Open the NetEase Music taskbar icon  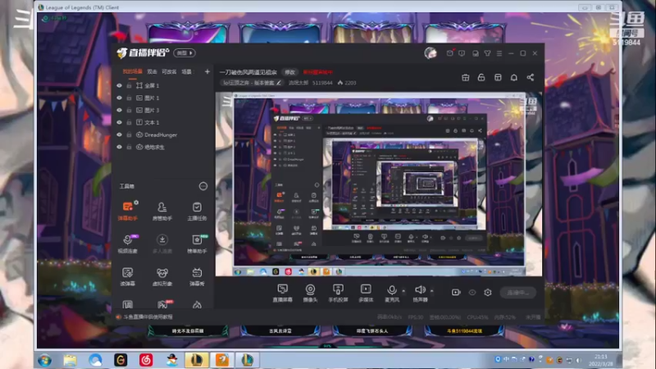tap(146, 360)
